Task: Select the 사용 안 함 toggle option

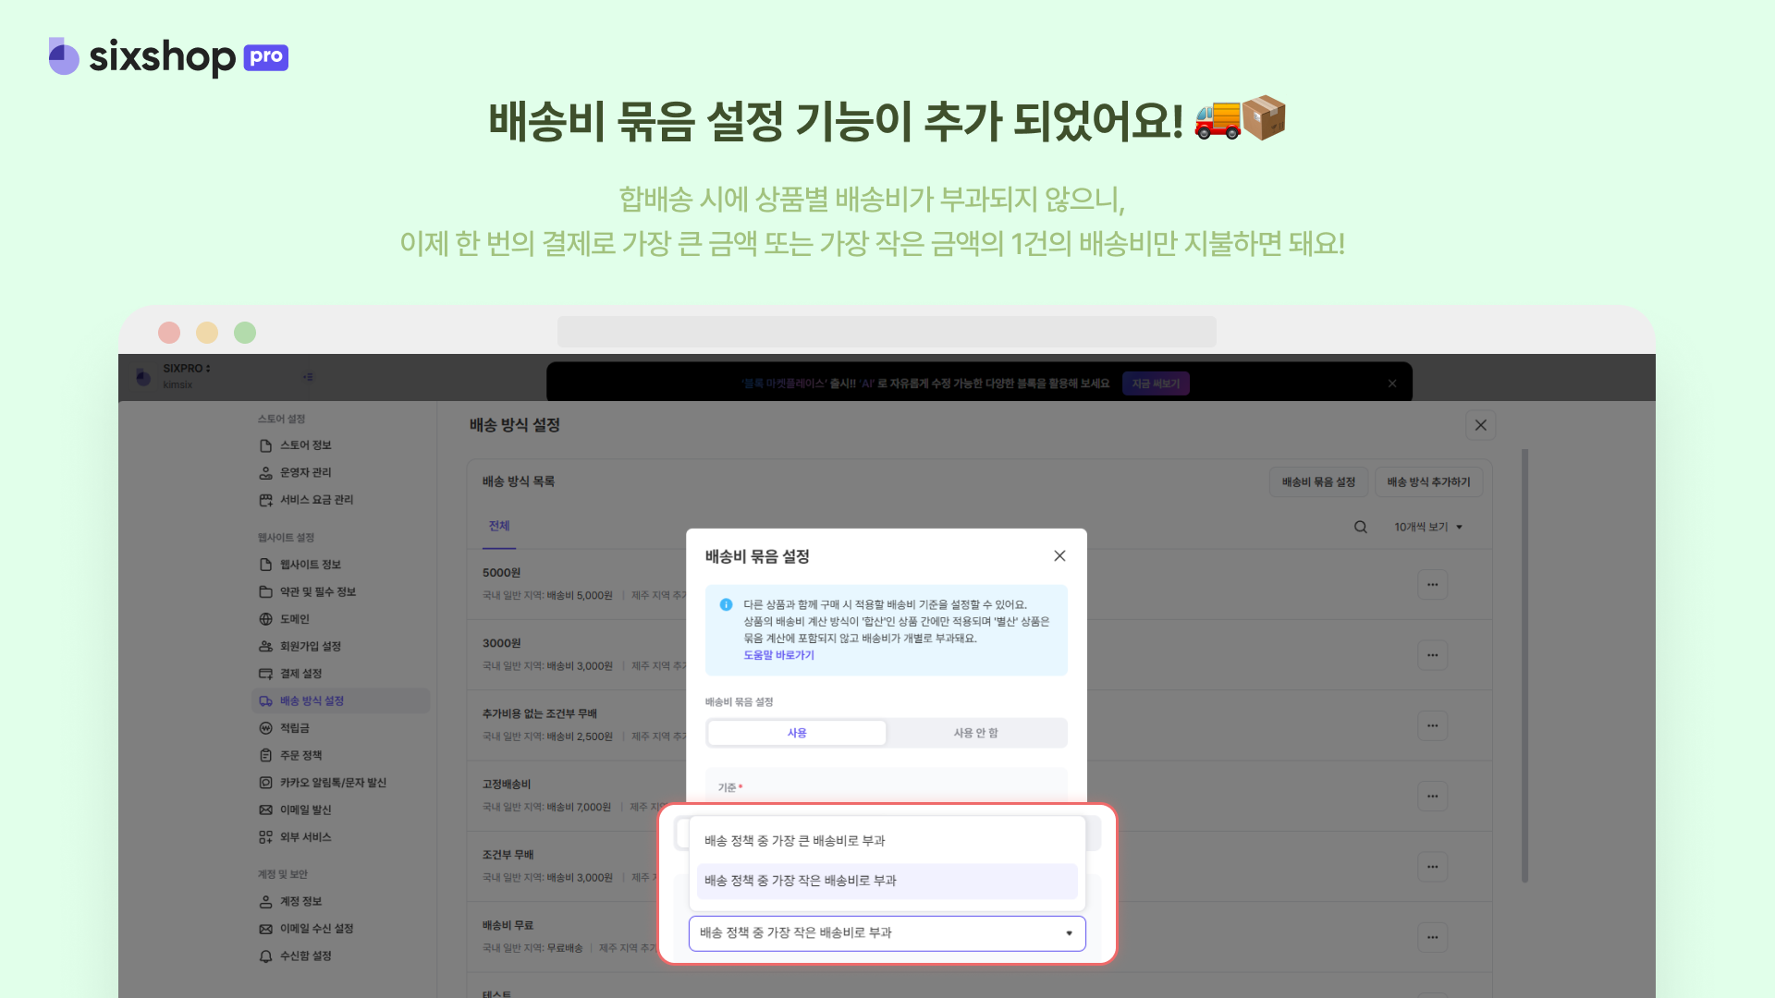Action: [975, 733]
